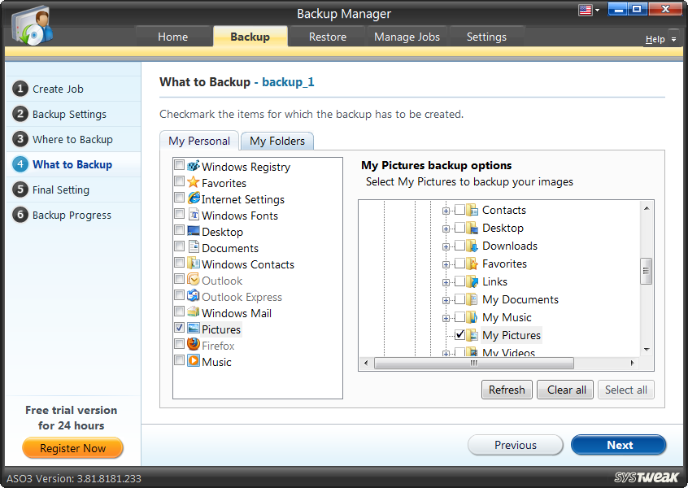This screenshot has height=488, width=688.
Task: Click the Refresh button
Action: coord(507,390)
